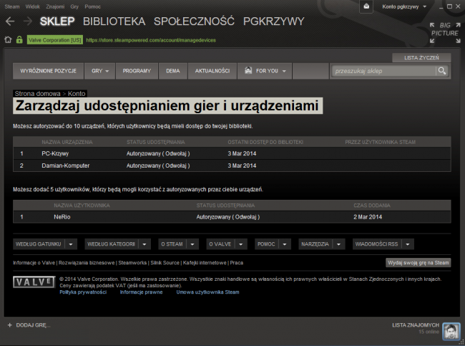Expand the WEDŁUG GATUNKU dropdown arrow

click(71, 244)
